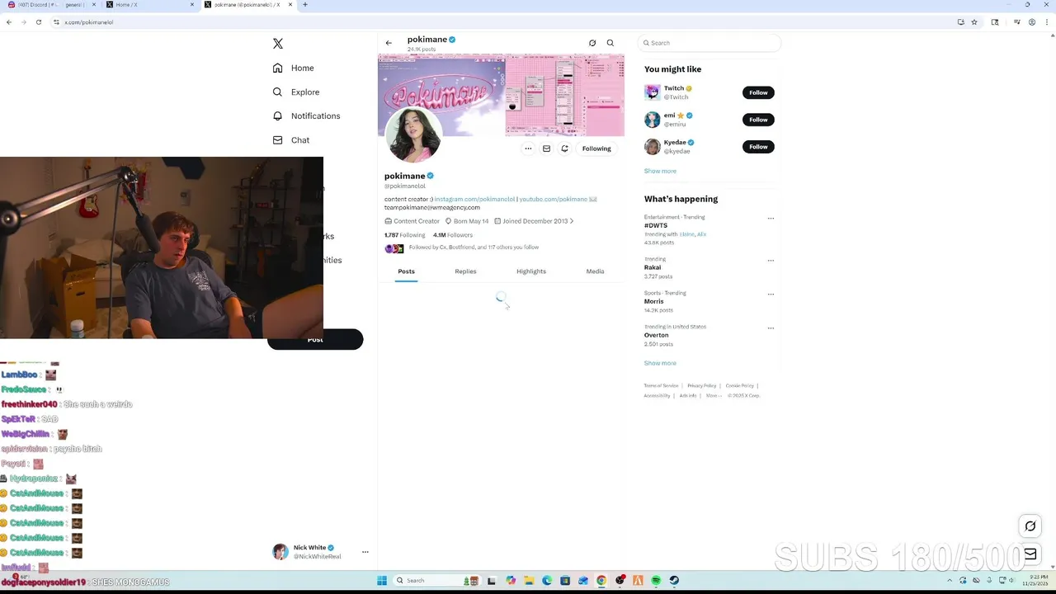Click the Nick White profile avatar

280,552
